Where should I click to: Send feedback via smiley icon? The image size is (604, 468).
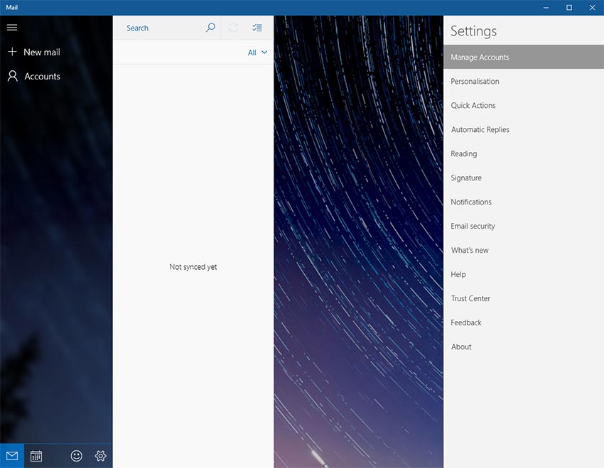pos(76,456)
